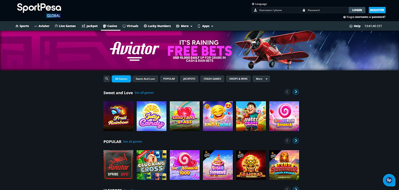This screenshot has height=190, width=399.
Task: Open the More game categories dropdown
Action: pos(261,79)
